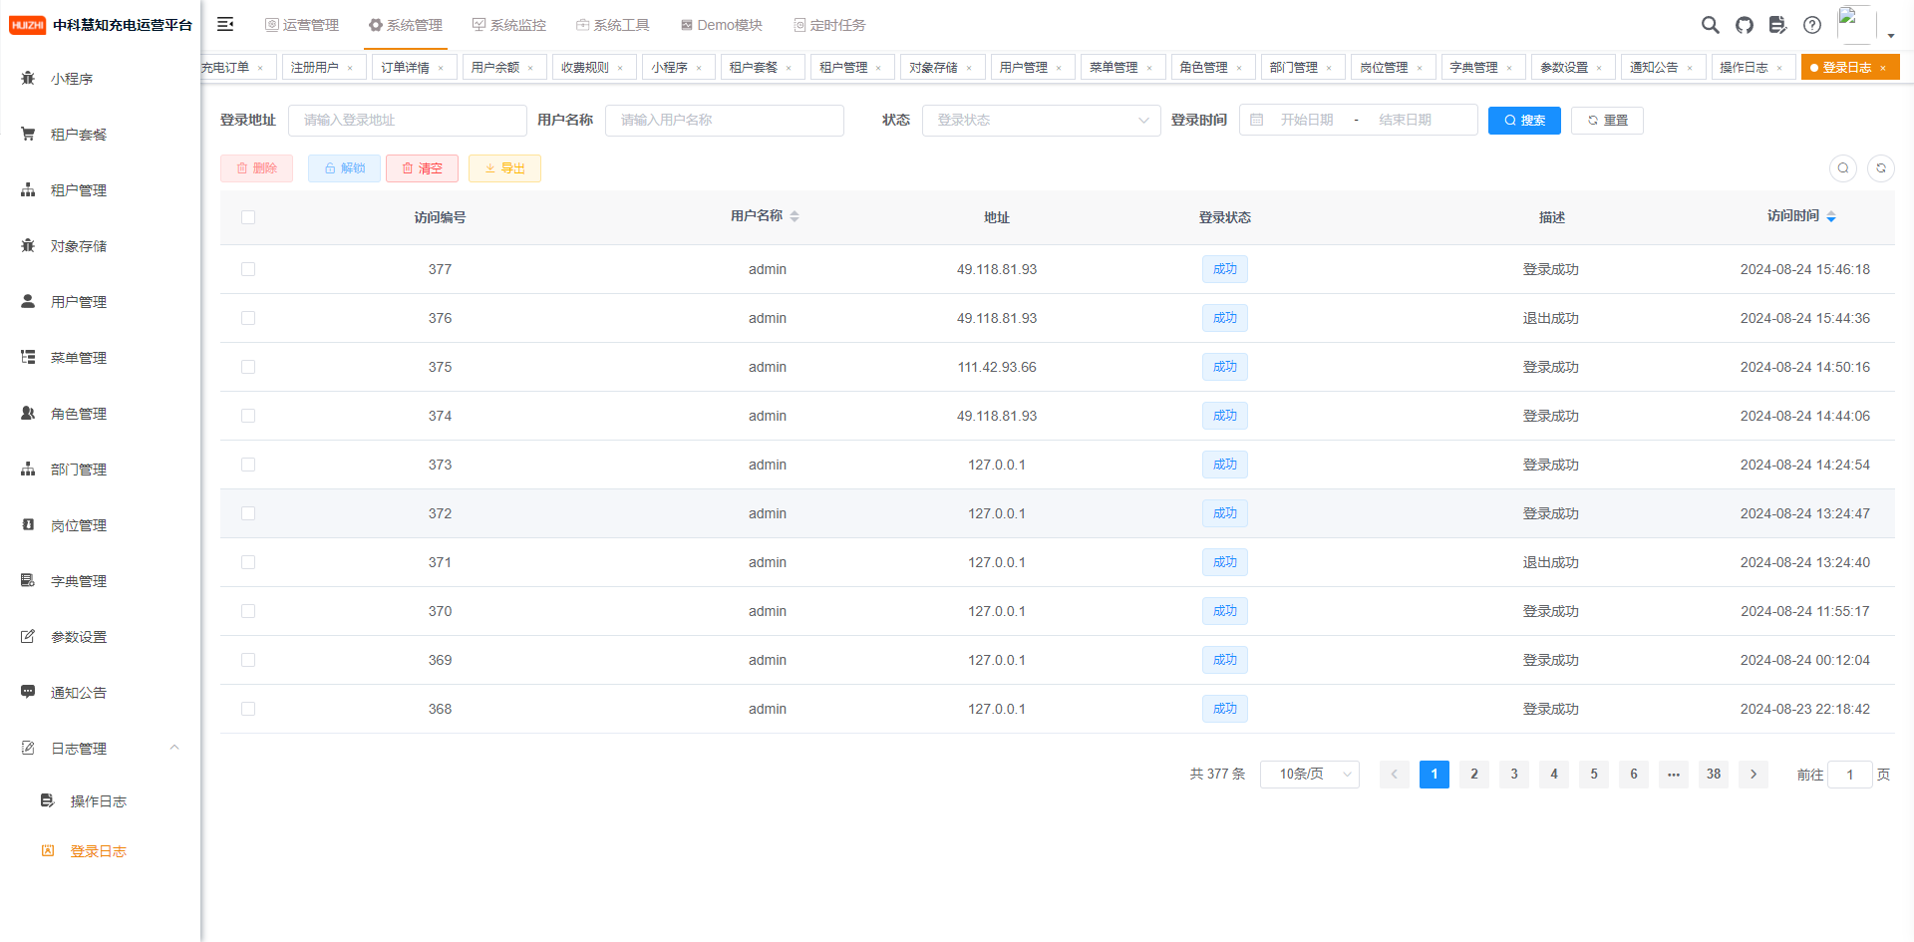Open the 操作日志 tab
Viewport: 1914px width, 942px height.
(x=1744, y=68)
